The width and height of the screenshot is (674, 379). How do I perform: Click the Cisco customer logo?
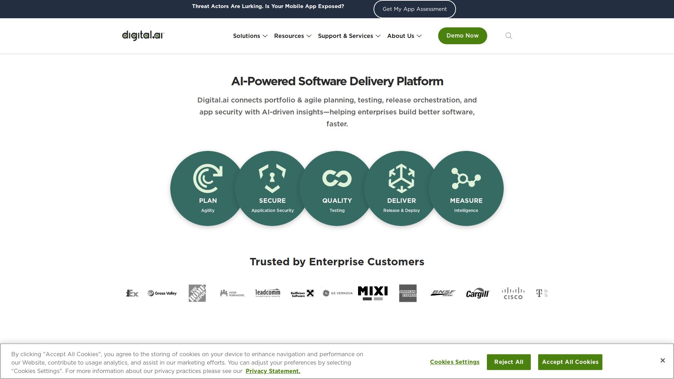(x=513, y=293)
